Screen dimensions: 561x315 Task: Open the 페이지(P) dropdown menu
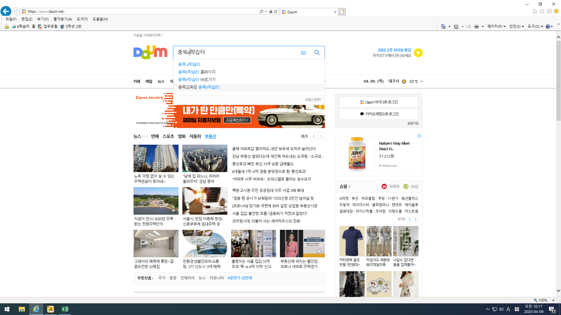click(496, 27)
